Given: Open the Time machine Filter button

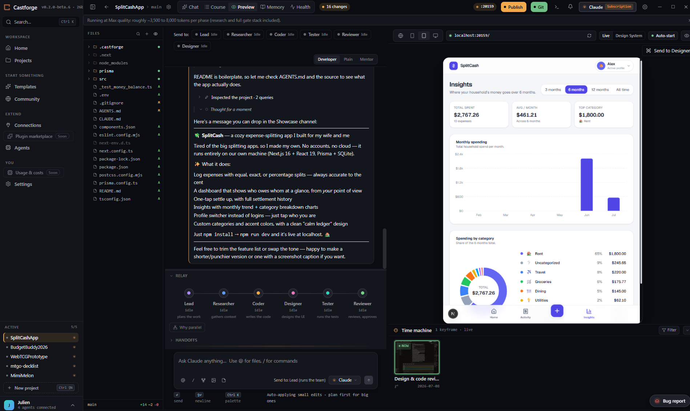Looking at the screenshot, I should (x=669, y=330).
